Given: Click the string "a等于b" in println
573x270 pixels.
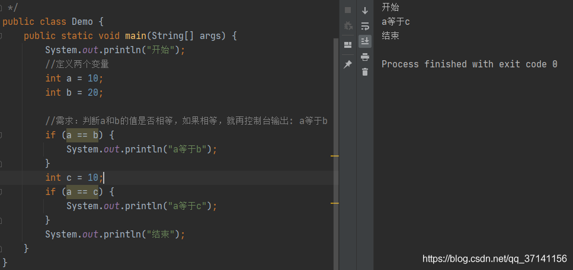Looking at the screenshot, I should (x=187, y=149).
